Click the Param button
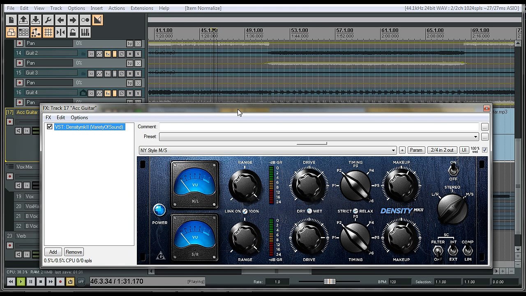The height and width of the screenshot is (296, 526). tap(416, 150)
